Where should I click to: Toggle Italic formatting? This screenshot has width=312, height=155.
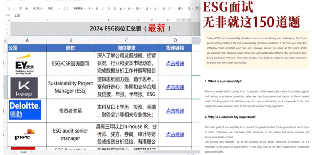(x=103, y=9)
